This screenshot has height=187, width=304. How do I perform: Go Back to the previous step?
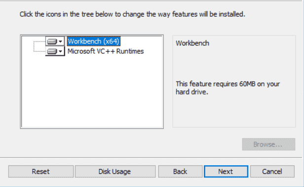(x=180, y=172)
